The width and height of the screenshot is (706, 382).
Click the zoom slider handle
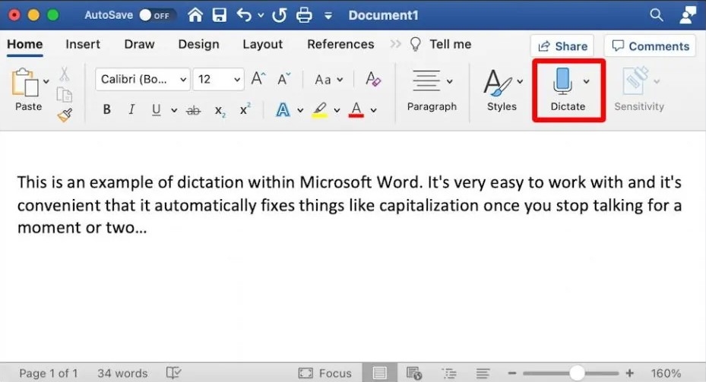[577, 373]
